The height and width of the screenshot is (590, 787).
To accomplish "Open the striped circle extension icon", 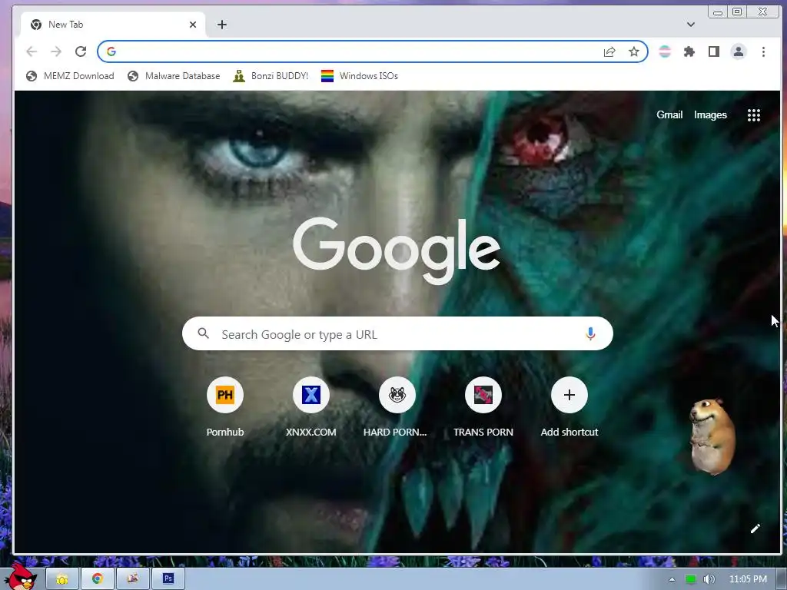I will pyautogui.click(x=665, y=51).
